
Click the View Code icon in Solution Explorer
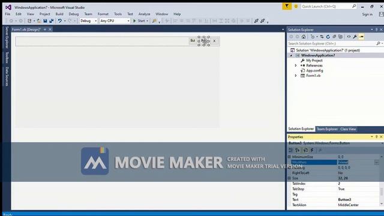pos(349,37)
